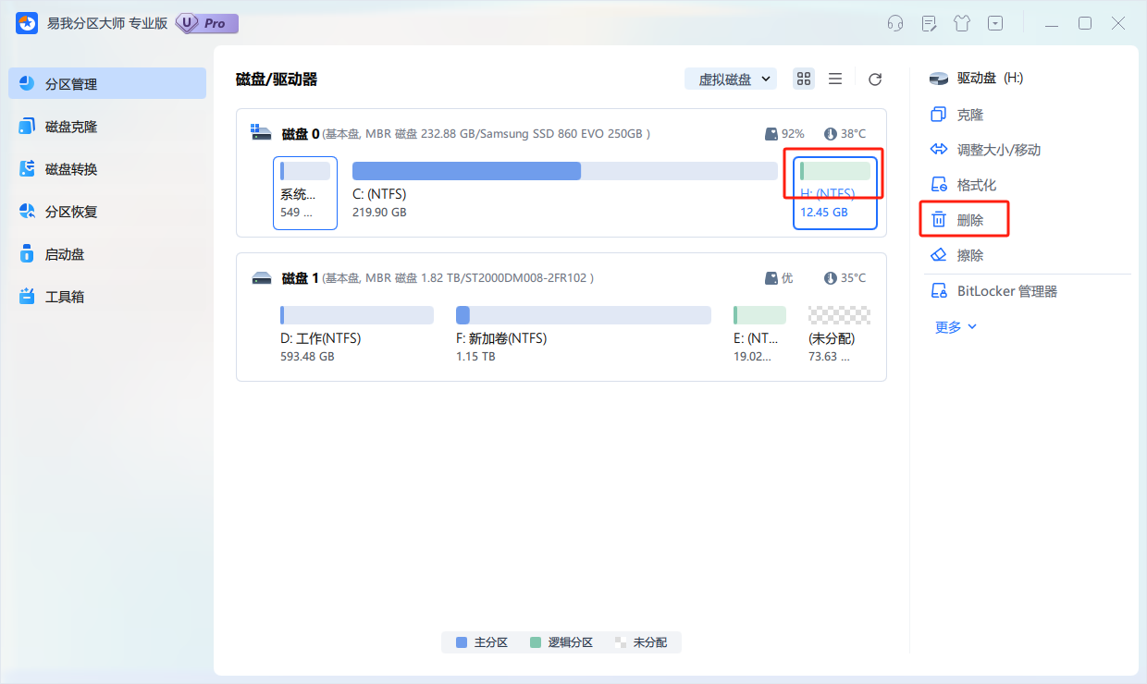Image resolution: width=1147 pixels, height=684 pixels.
Task: Click the 92% usage indicator on 磁盘 0
Action: click(785, 133)
